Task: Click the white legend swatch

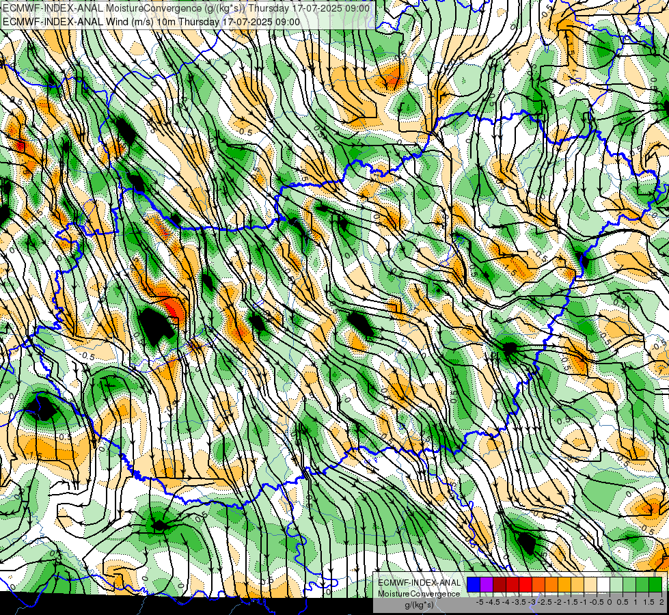Action: tap(603, 585)
